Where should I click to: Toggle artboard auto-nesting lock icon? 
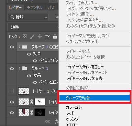(47, 37)
